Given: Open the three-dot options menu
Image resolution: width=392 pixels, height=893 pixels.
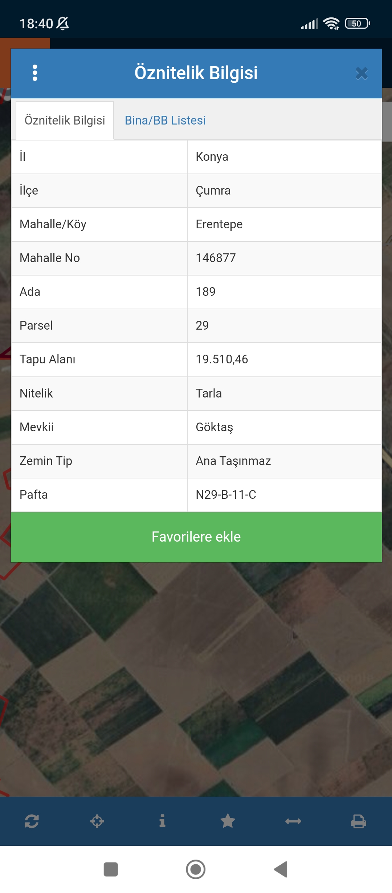Looking at the screenshot, I should (35, 73).
